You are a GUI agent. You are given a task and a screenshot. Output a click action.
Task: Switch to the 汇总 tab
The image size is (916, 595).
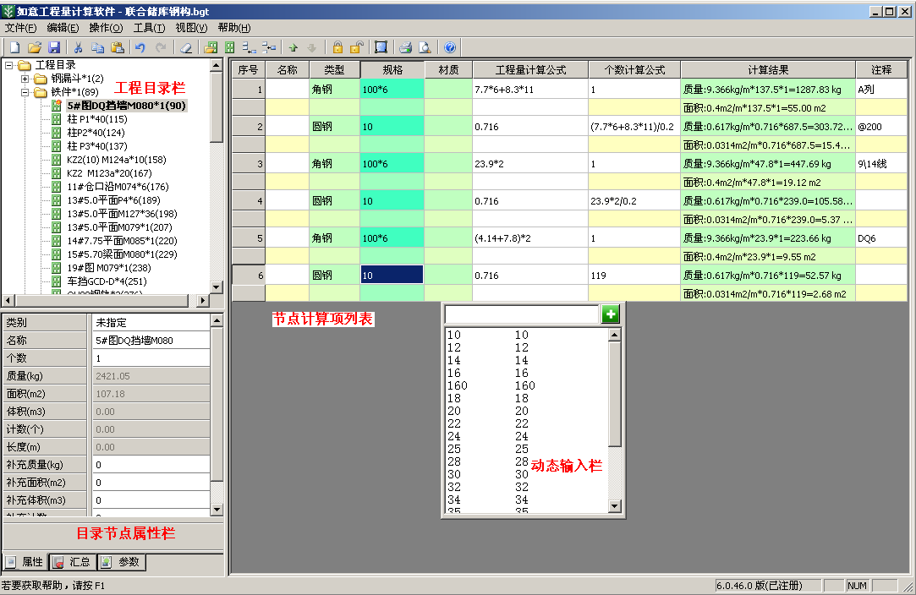click(x=73, y=562)
